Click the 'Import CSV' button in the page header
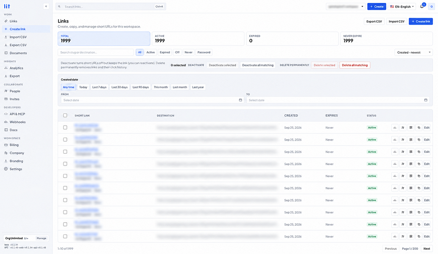438x254 pixels. coord(396,22)
